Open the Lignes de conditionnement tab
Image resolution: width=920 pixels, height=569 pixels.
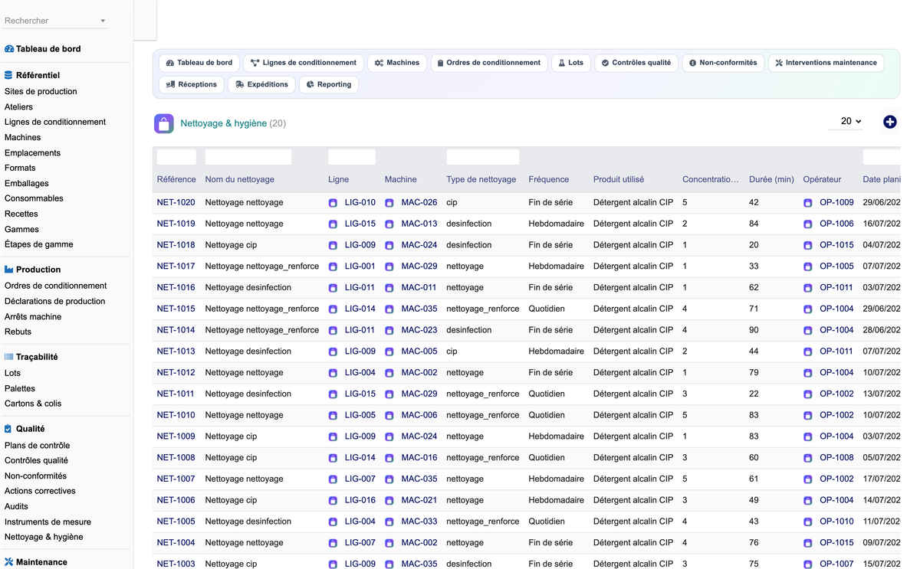[x=304, y=63]
